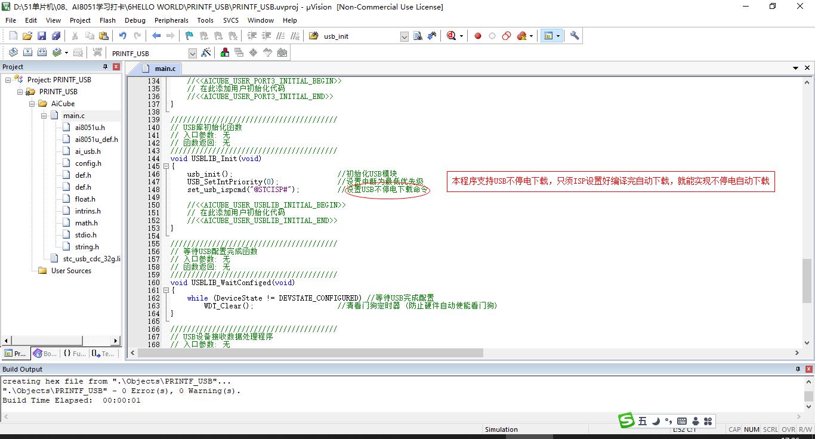
Task: Click the Save All toolbar icon
Action: click(55, 36)
